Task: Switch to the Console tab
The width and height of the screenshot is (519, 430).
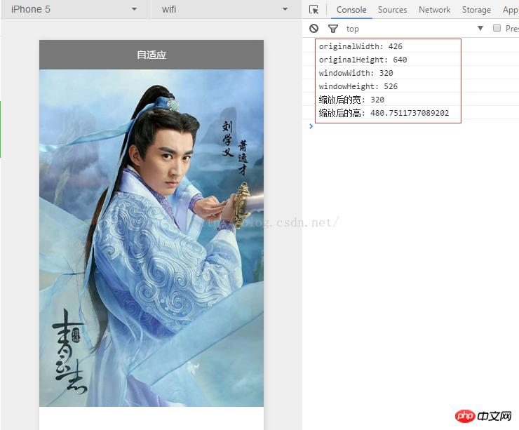Action: 351,10
